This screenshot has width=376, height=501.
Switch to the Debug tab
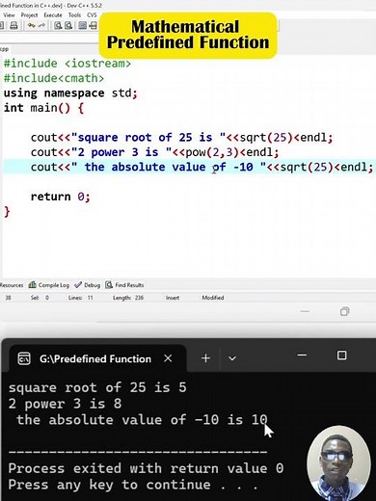click(88, 285)
